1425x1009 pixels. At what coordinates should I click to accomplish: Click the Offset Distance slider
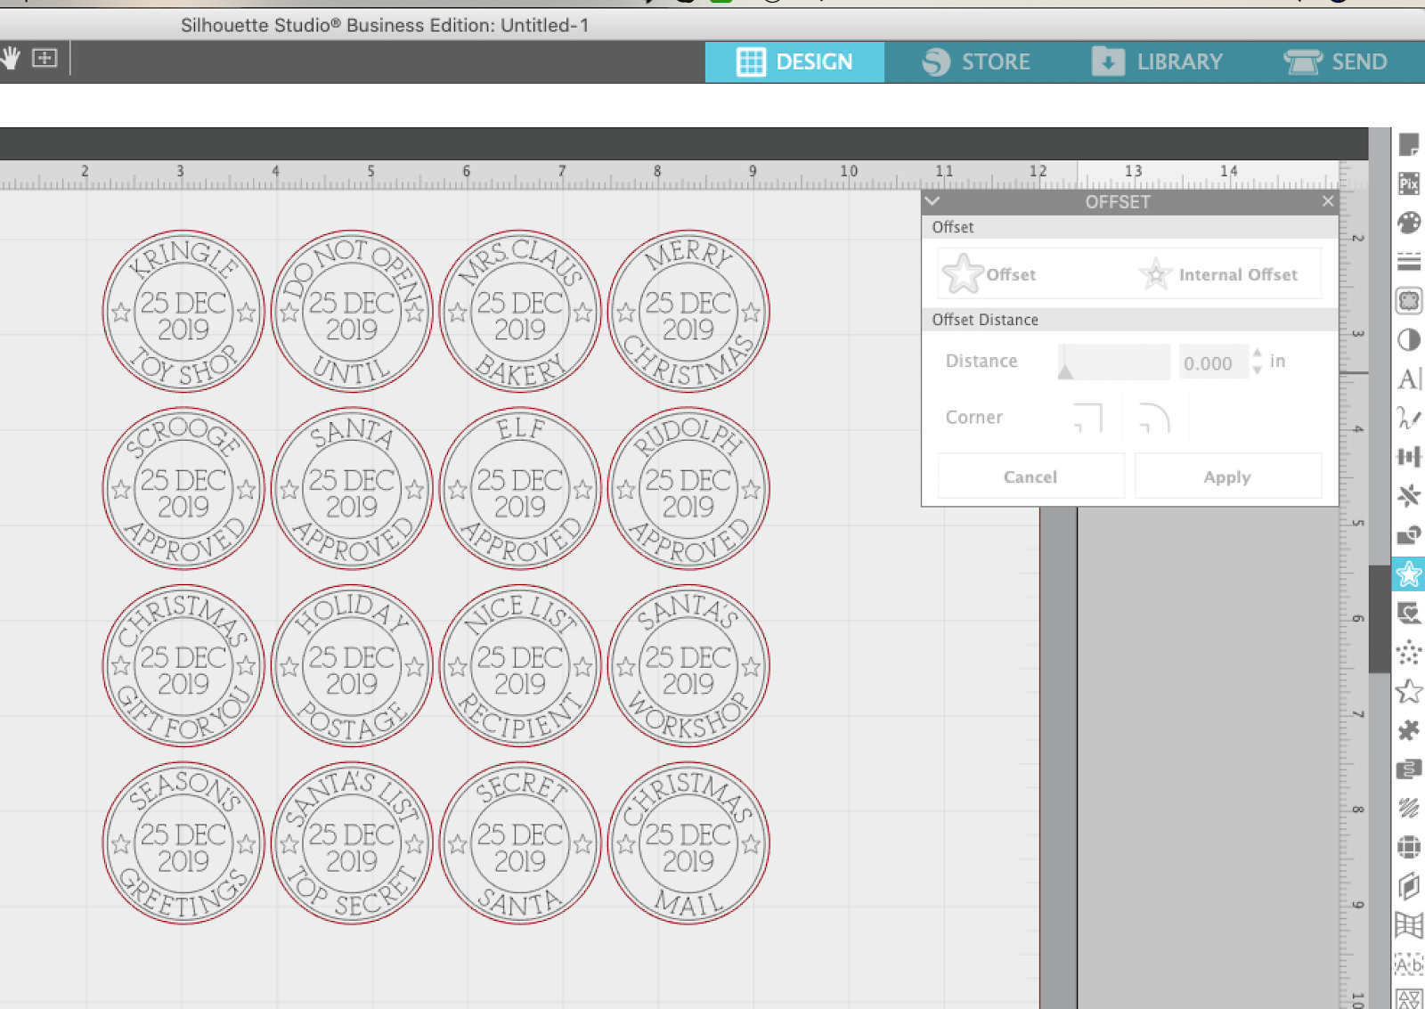tap(1113, 362)
